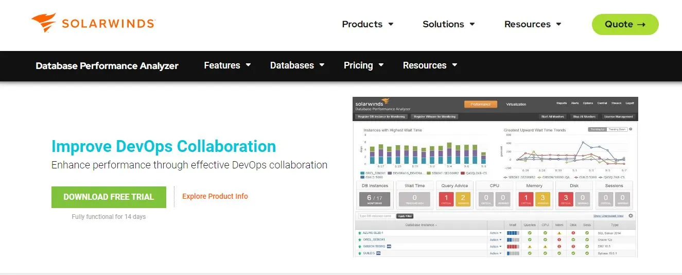This screenshot has width=682, height=275.
Task: Open the dashboard settings gear icon
Action: pyautogui.click(x=631, y=216)
